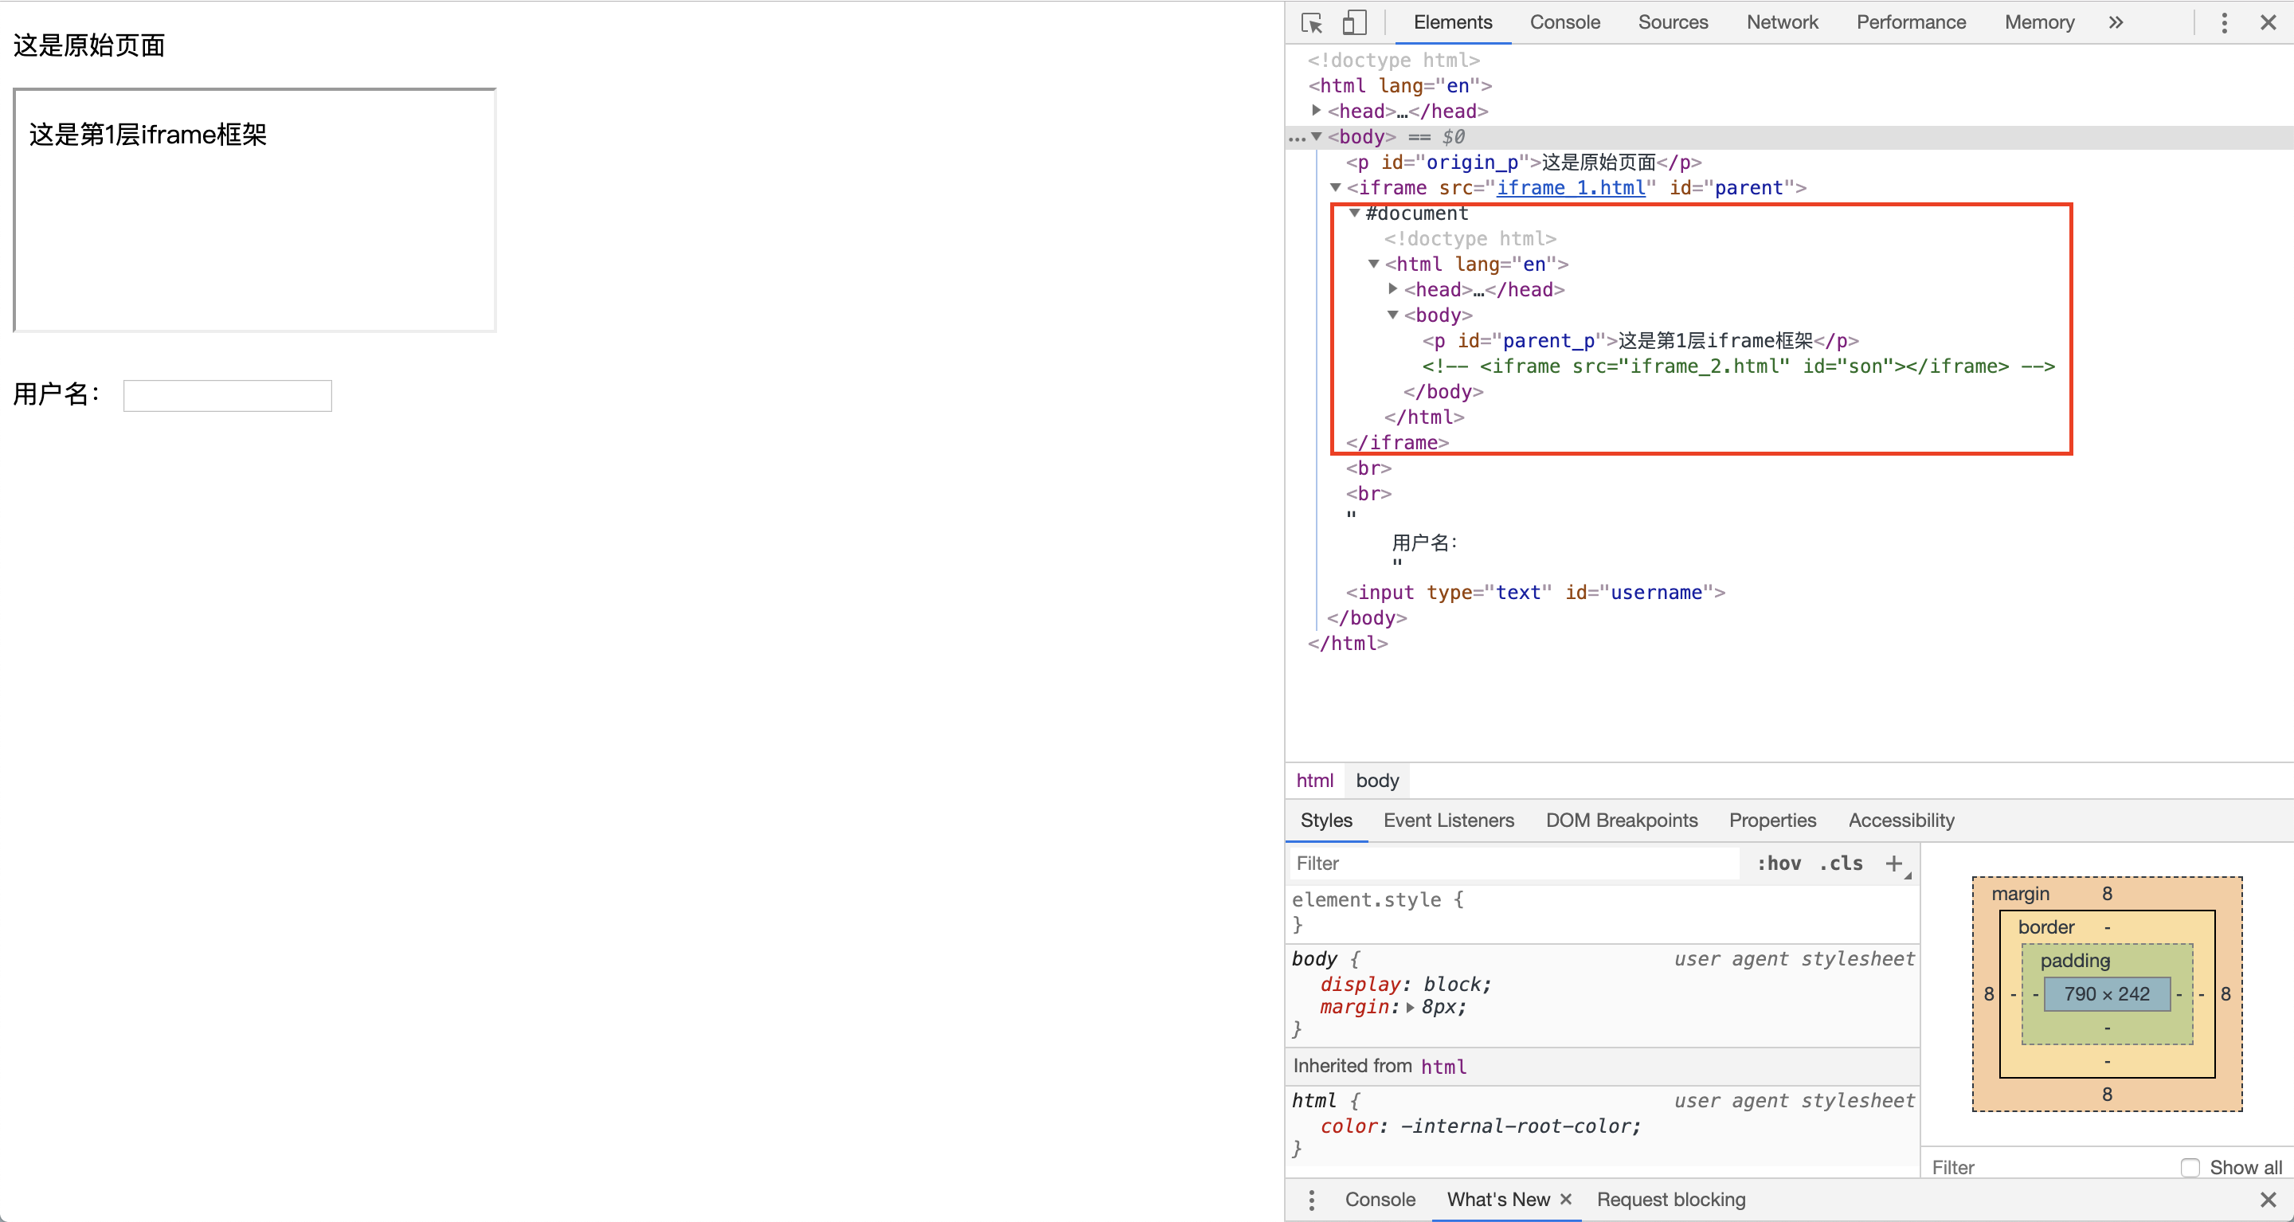Select body in the breadcrumb bar
The image size is (2294, 1222).
[x=1376, y=780]
